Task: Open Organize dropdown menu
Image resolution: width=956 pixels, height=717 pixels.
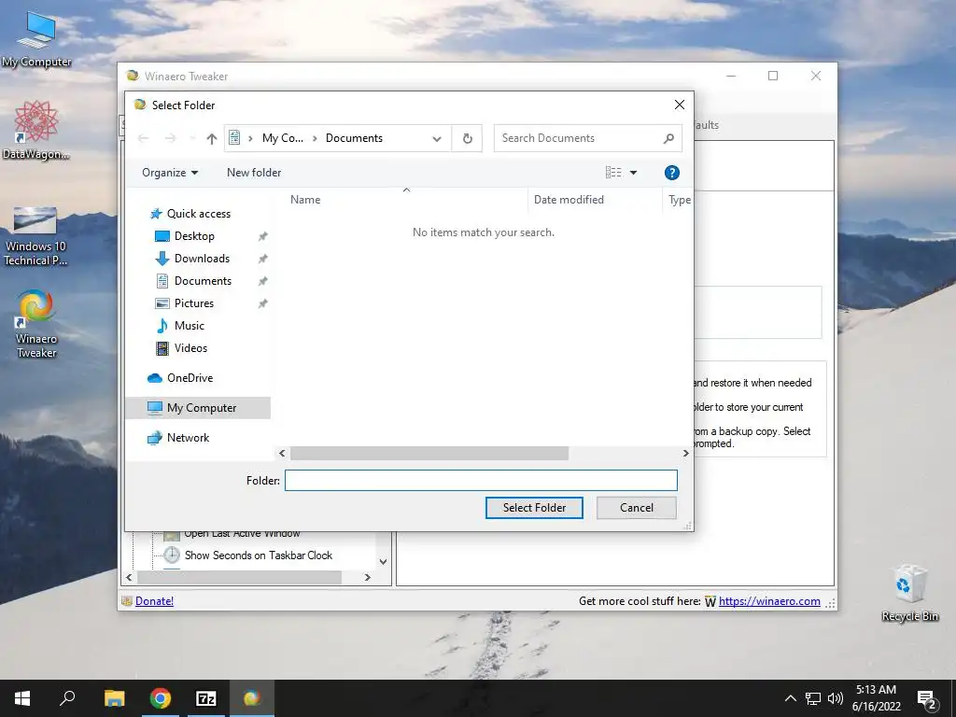Action: tap(170, 173)
